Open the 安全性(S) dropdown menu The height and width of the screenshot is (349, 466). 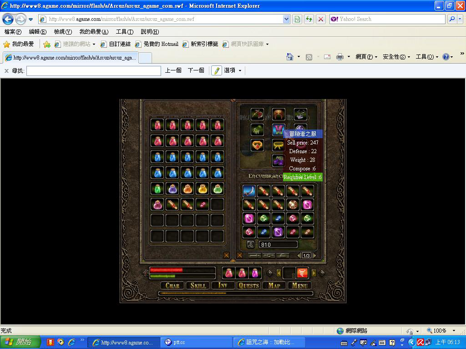coord(396,57)
